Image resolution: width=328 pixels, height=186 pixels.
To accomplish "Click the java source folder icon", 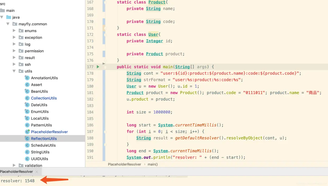I will pyautogui.click(x=8, y=17).
